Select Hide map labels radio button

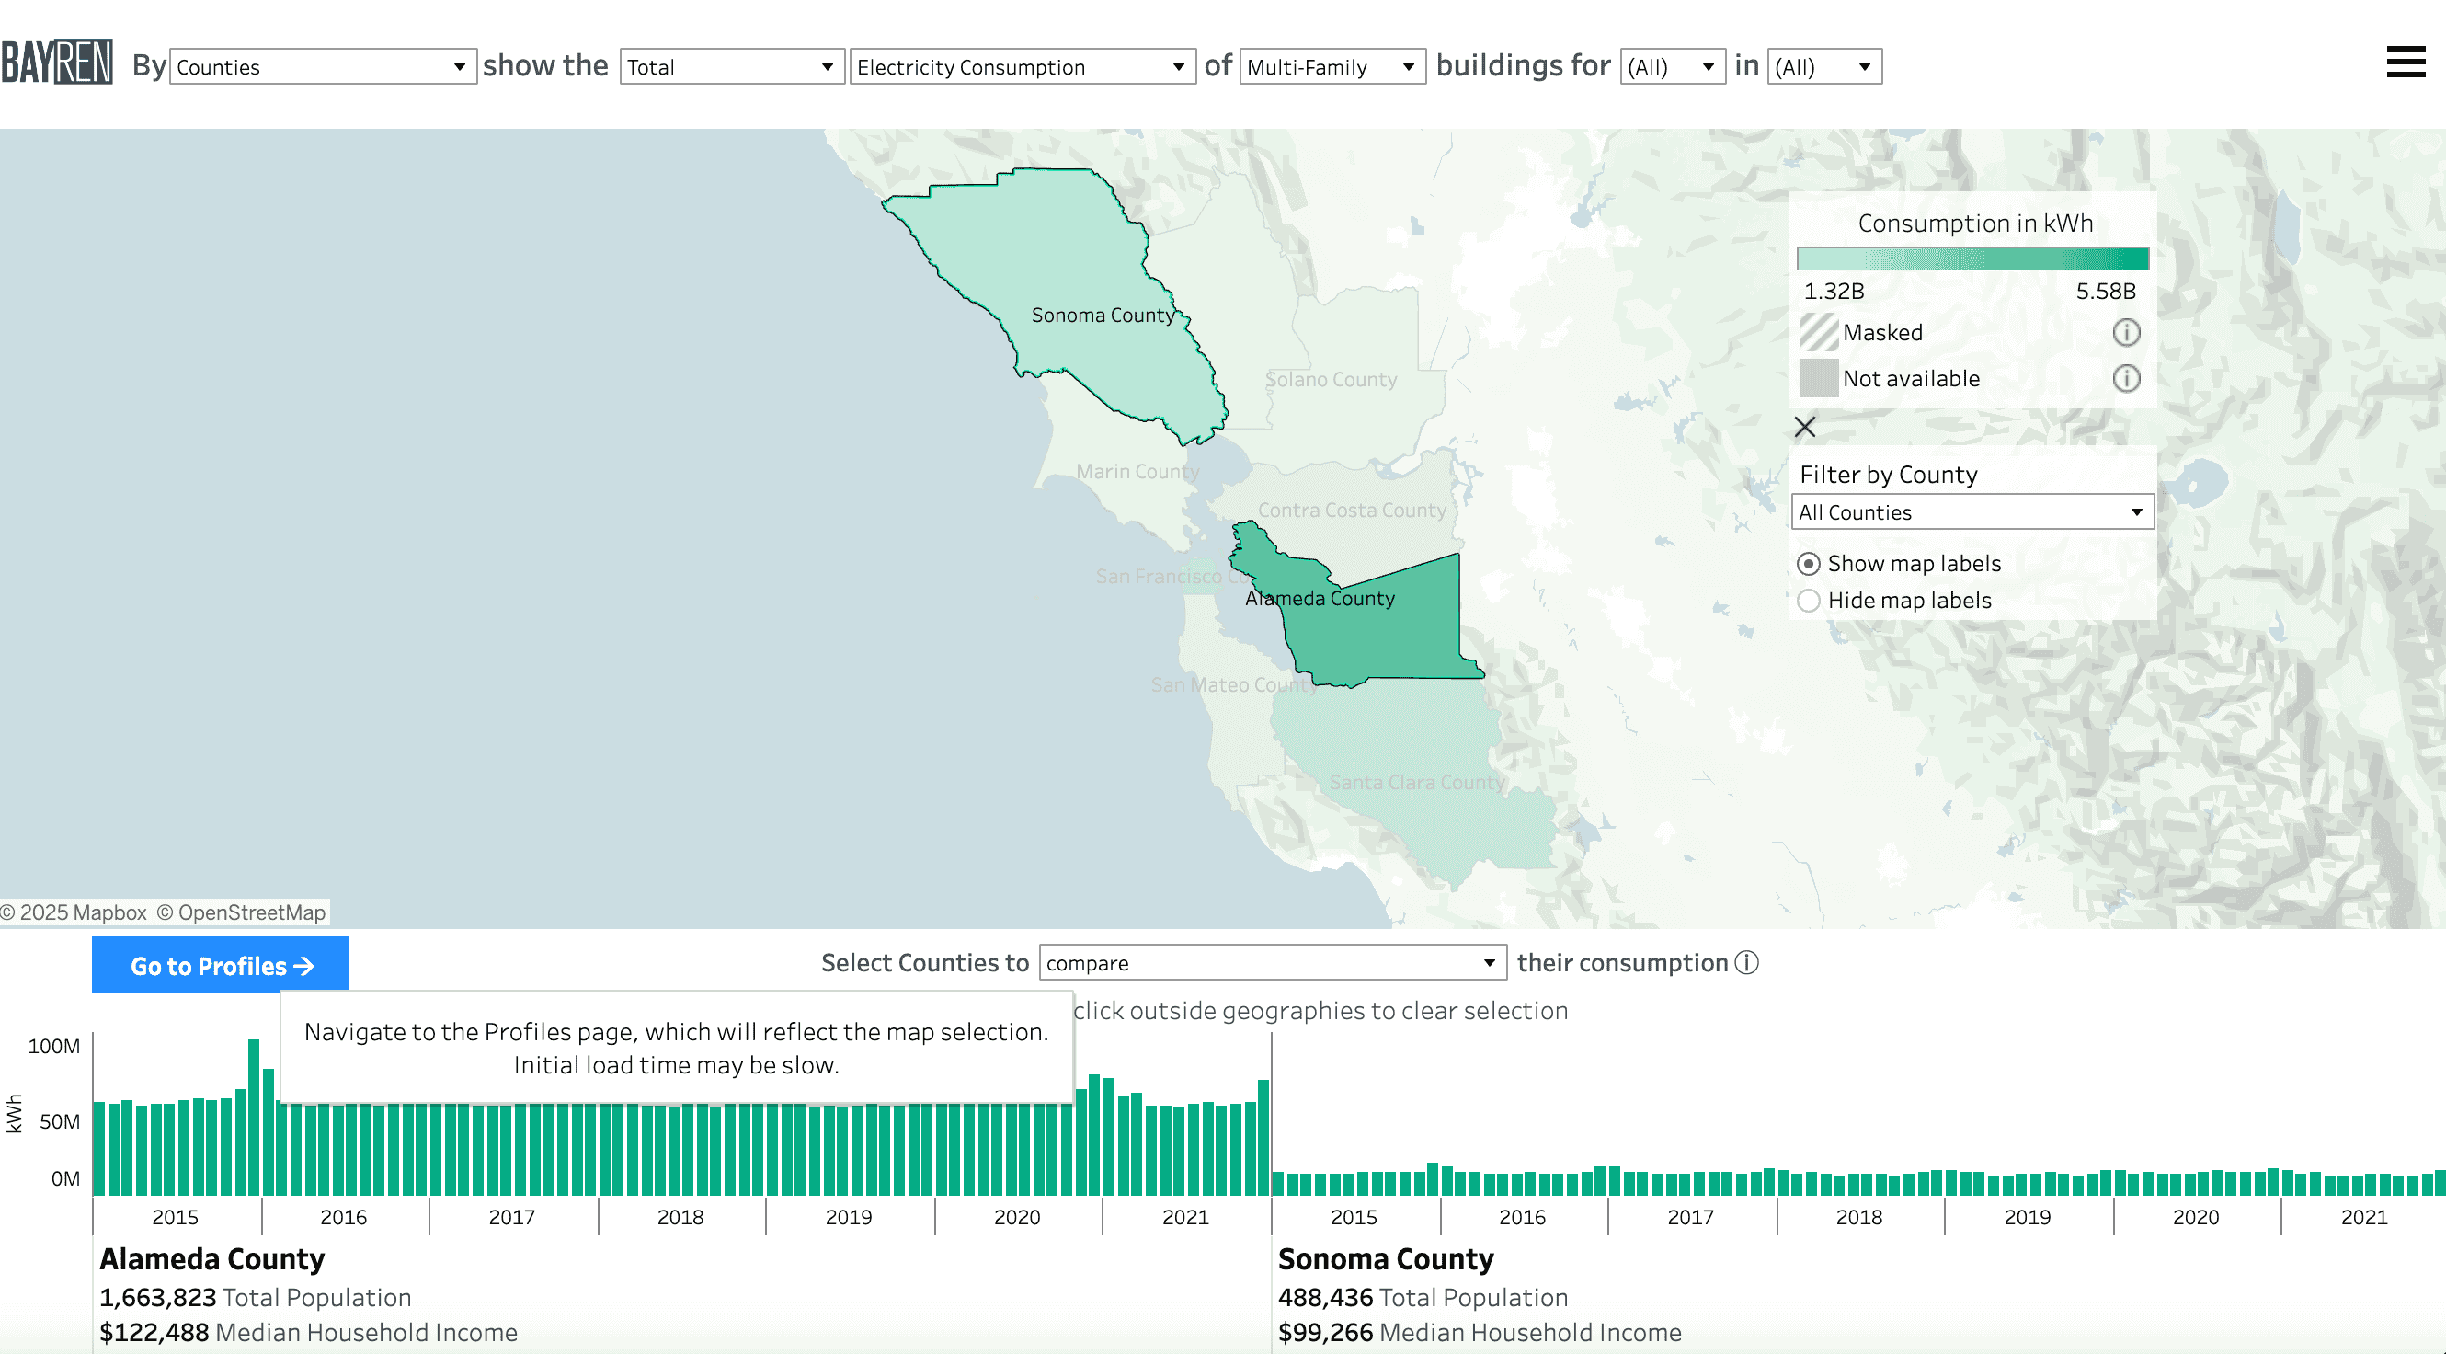(x=1809, y=601)
